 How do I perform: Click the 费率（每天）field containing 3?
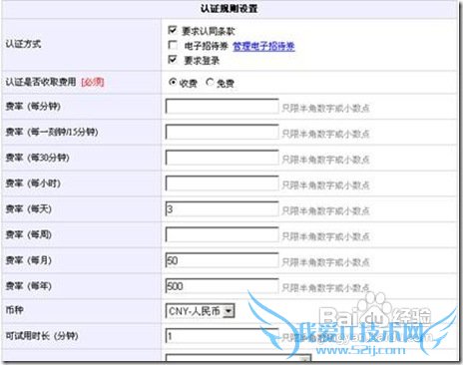click(x=222, y=209)
